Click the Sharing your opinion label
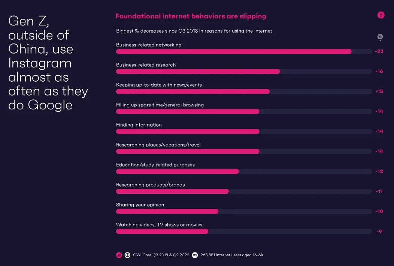The image size is (394, 266). 140,205
